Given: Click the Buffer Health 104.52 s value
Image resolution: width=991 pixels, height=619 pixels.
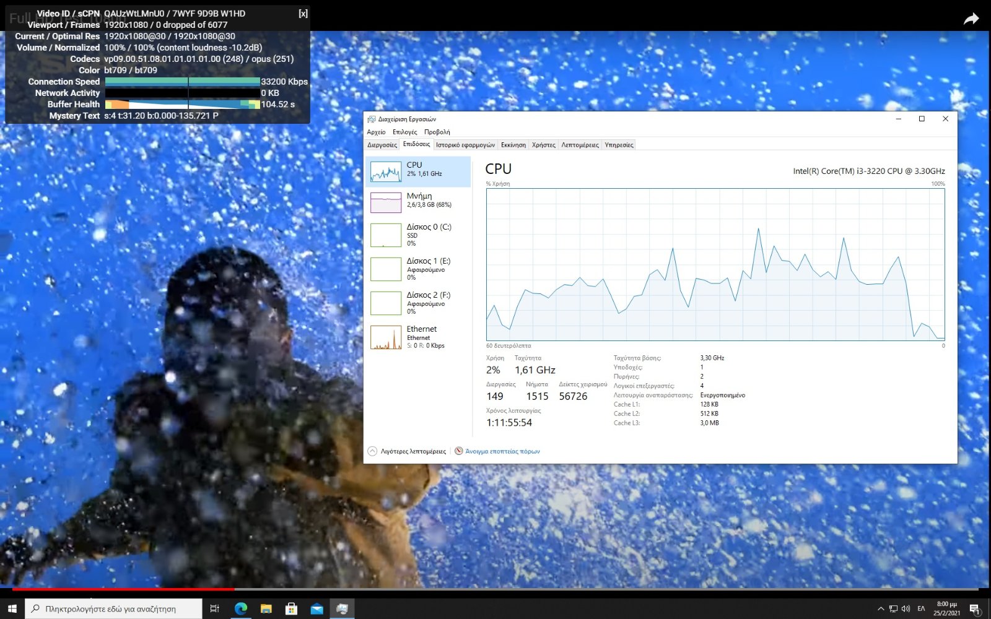Looking at the screenshot, I should [x=277, y=104].
